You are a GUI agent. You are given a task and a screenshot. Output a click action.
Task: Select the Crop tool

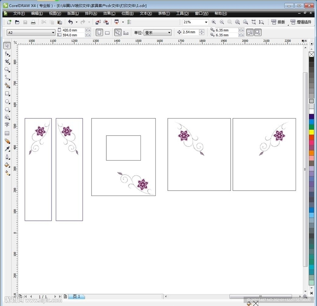(7, 62)
